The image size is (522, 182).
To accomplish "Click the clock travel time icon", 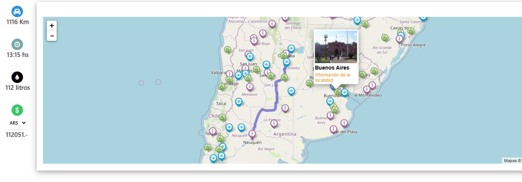I will pos(17,44).
